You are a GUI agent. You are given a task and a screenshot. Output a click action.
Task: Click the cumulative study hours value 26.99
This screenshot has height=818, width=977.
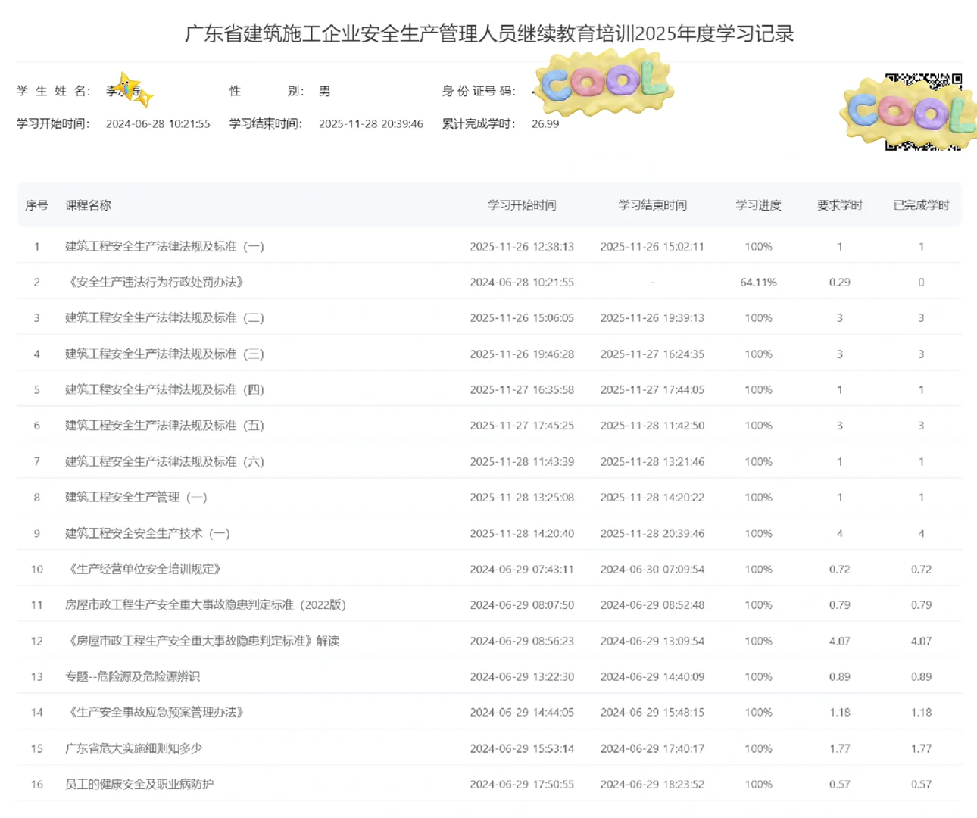click(544, 124)
